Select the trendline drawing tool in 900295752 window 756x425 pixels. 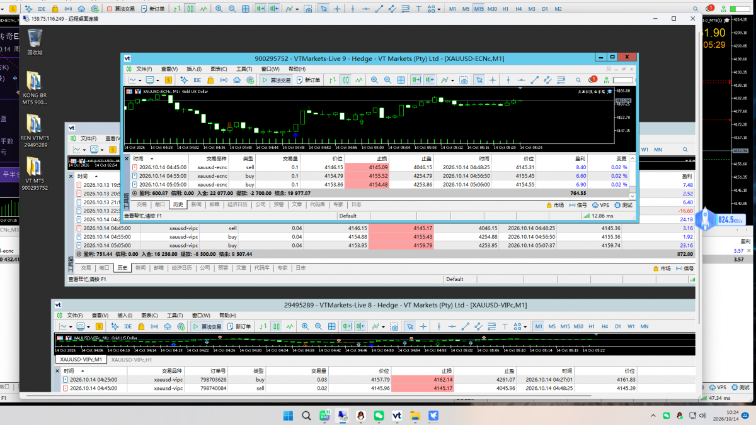[x=535, y=80]
